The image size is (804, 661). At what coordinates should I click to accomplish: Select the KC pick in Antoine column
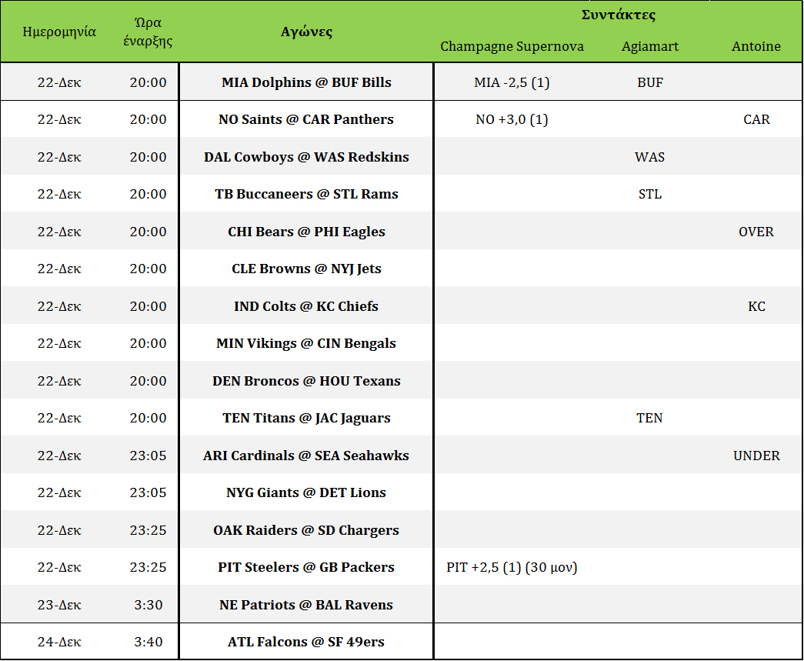756,306
